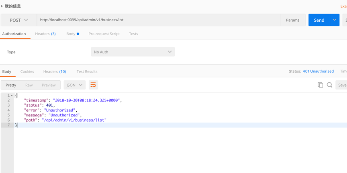Click the wrap lines icon
347x173 pixels.
[x=93, y=85]
